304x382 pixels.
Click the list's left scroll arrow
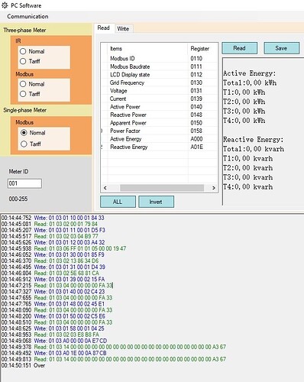[x=105, y=188]
